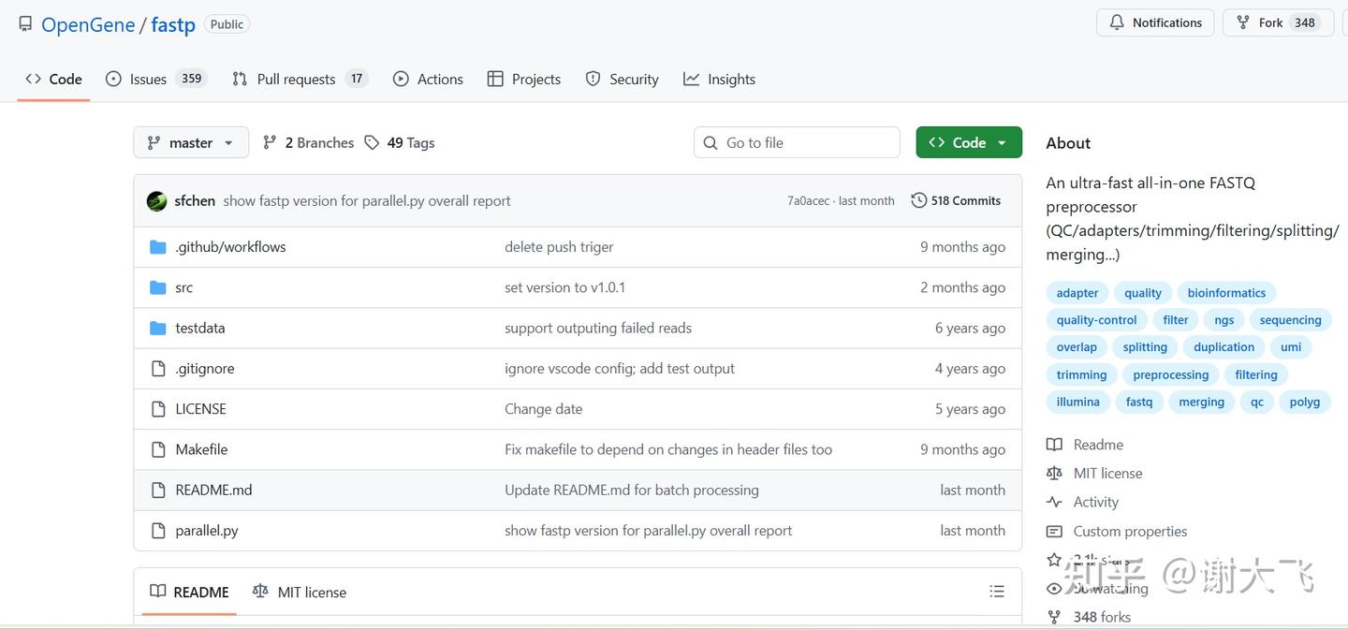Click the sfchen avatar icon
Viewport: 1348px width, 630px height.
(157, 200)
